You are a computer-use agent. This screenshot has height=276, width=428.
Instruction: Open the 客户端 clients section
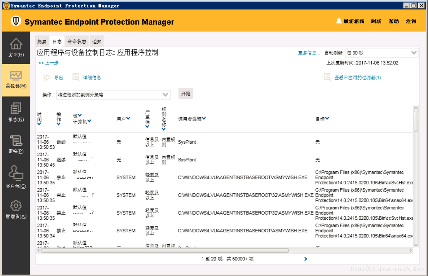16,173
